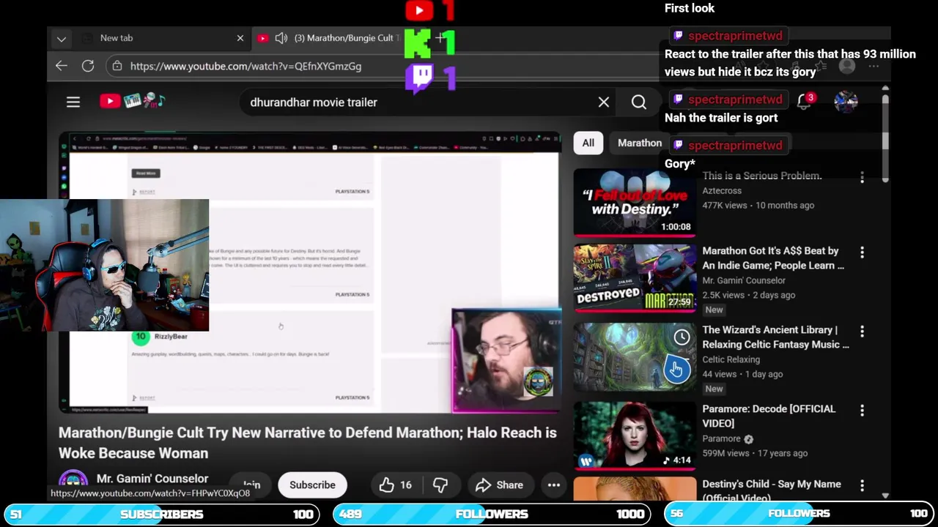
Task: Open the Mr. Gamin' Counselor channel name
Action: click(x=152, y=479)
